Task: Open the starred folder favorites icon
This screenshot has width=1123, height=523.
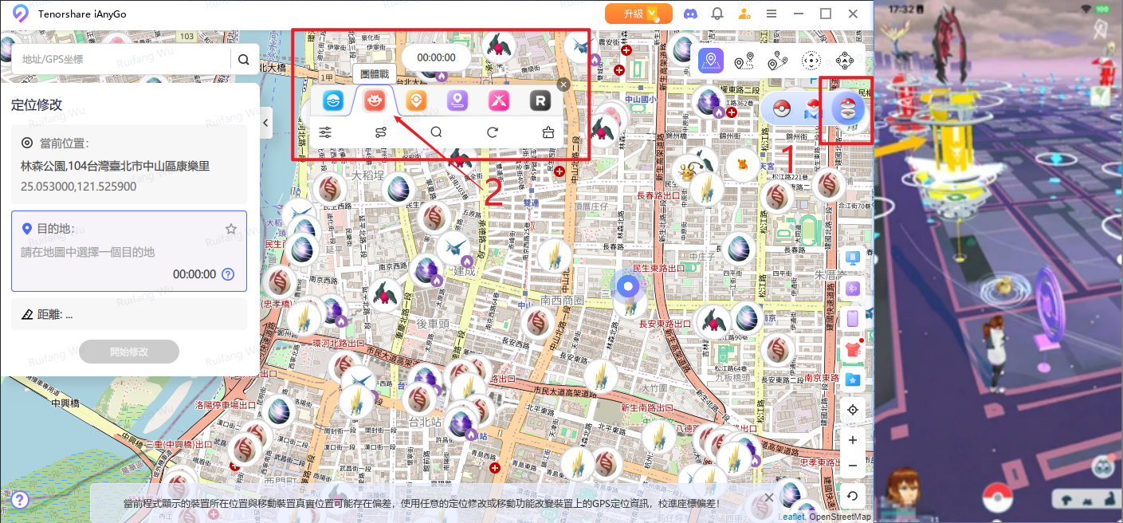Action: (x=853, y=379)
